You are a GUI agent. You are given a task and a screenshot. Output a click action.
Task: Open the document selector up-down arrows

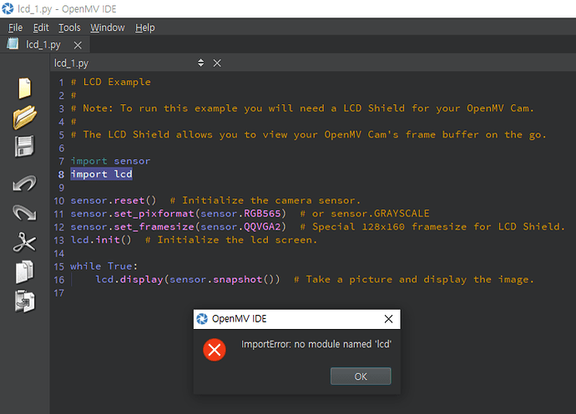200,62
